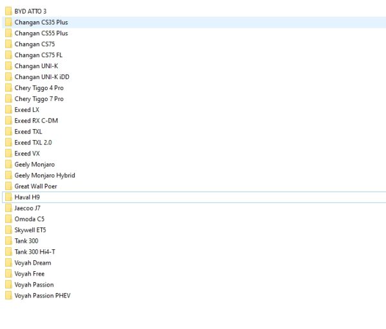This screenshot has width=386, height=329.
Task: Select the Changan CS35 Plus name
Action: coord(41,22)
